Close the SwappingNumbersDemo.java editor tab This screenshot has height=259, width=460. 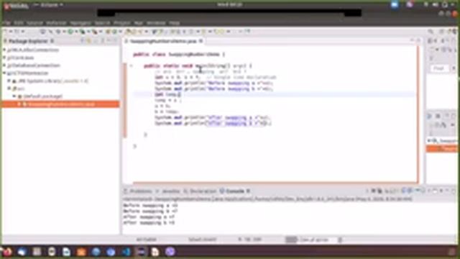click(x=201, y=41)
